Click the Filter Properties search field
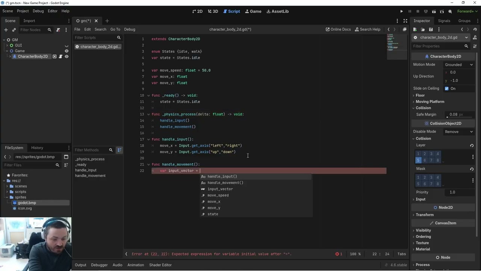 coord(440,46)
